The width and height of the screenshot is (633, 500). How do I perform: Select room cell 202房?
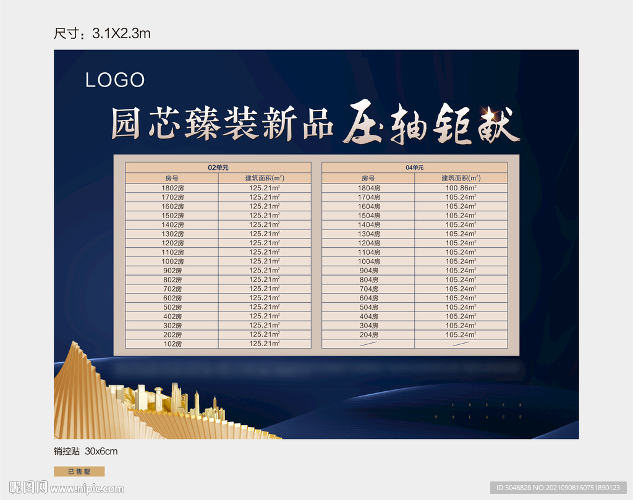click(x=172, y=335)
